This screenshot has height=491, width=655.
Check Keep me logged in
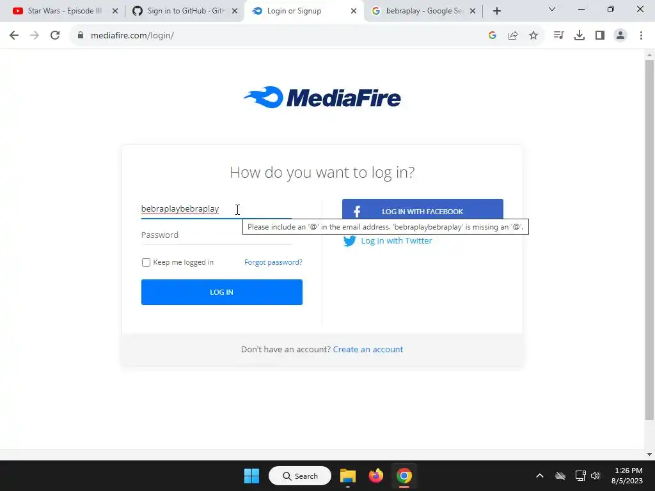pyautogui.click(x=146, y=262)
